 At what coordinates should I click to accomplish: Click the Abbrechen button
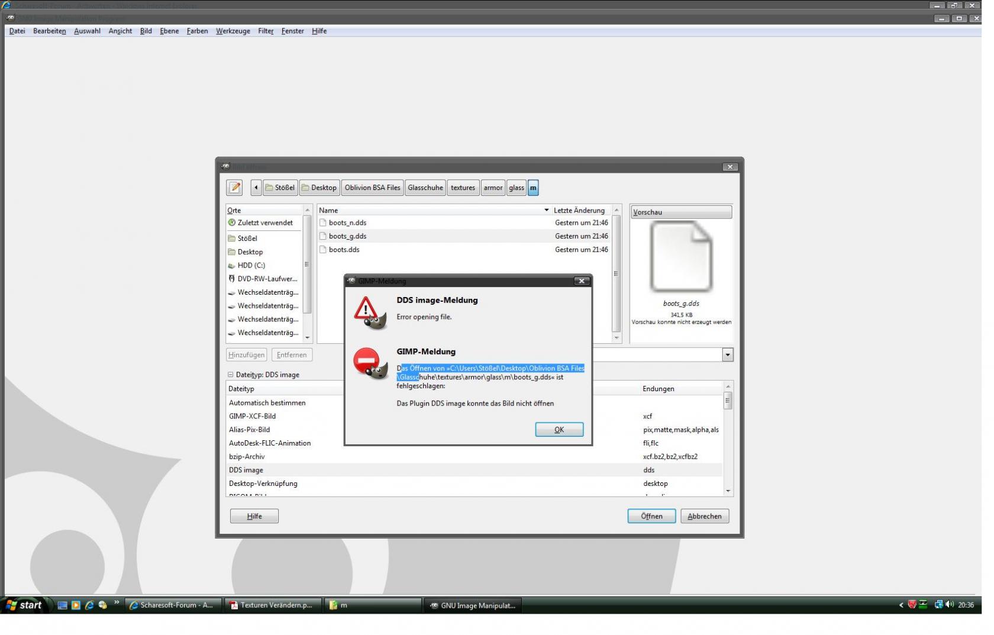tap(704, 516)
